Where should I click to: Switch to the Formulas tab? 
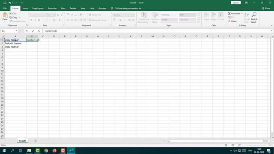click(x=52, y=9)
